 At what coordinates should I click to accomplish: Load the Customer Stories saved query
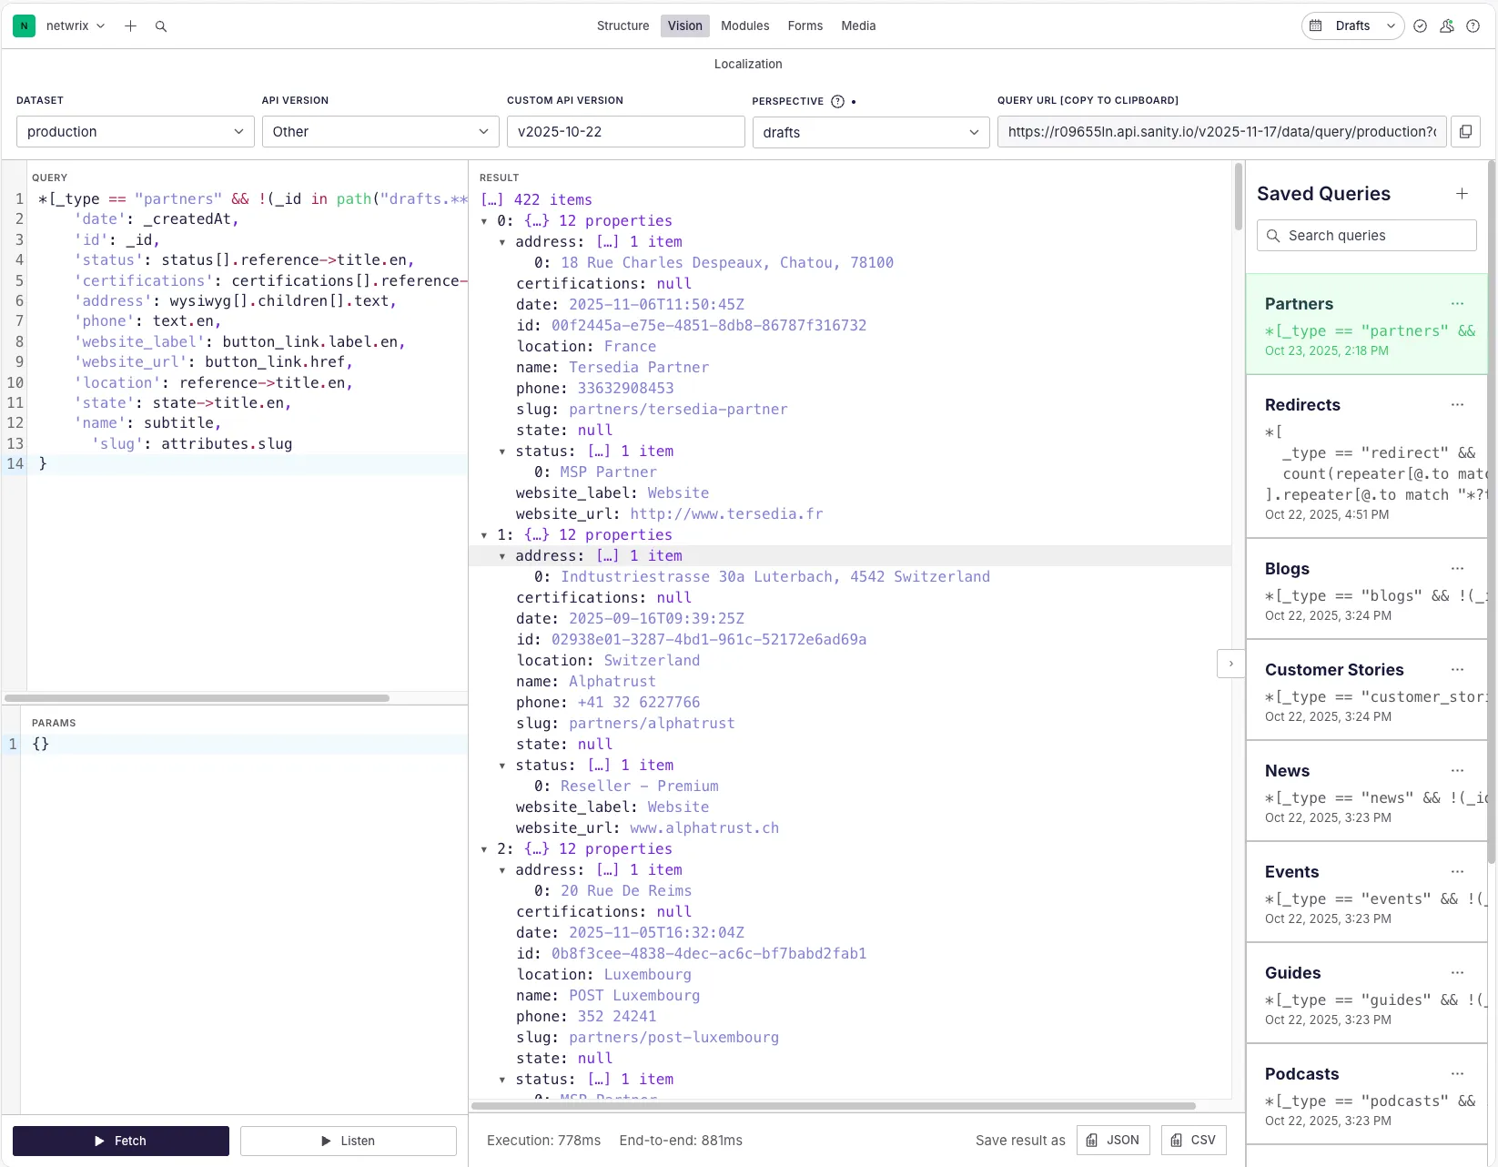tap(1366, 691)
